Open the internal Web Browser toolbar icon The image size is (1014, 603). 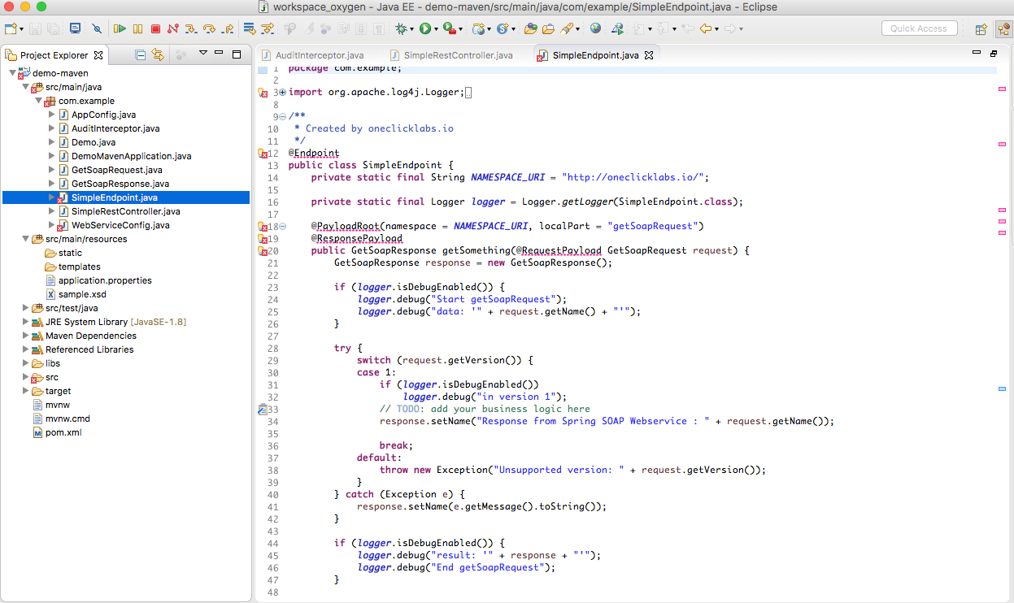(x=596, y=28)
